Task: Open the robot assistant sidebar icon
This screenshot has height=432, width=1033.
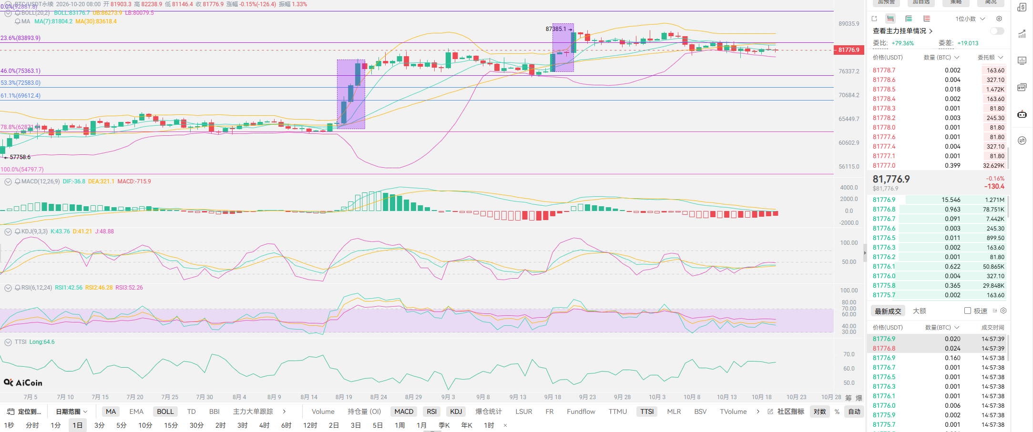Action: pos(1022,114)
